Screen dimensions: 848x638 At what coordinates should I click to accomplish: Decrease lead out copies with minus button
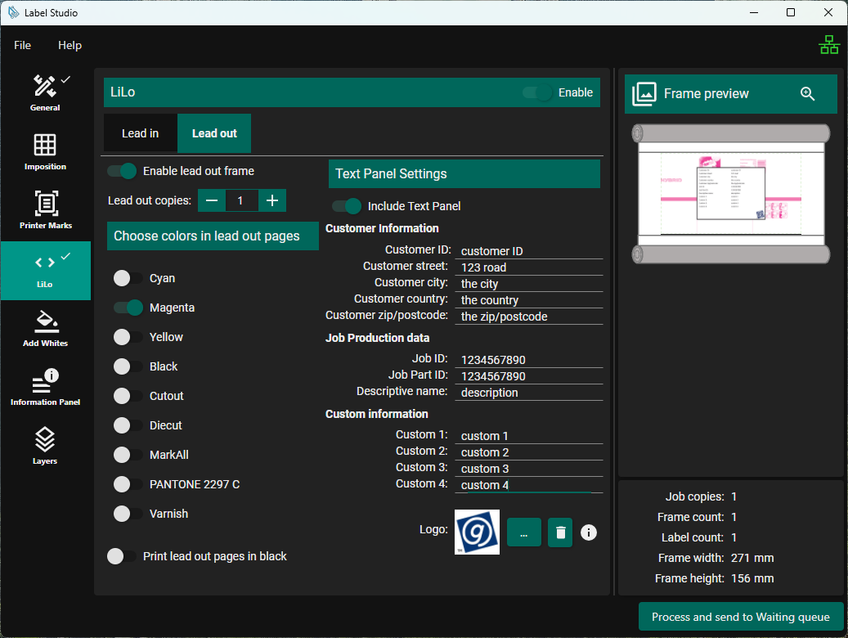pyautogui.click(x=211, y=200)
